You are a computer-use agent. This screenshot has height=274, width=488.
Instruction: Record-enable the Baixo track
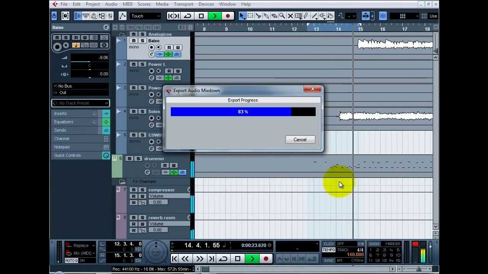click(x=151, y=48)
